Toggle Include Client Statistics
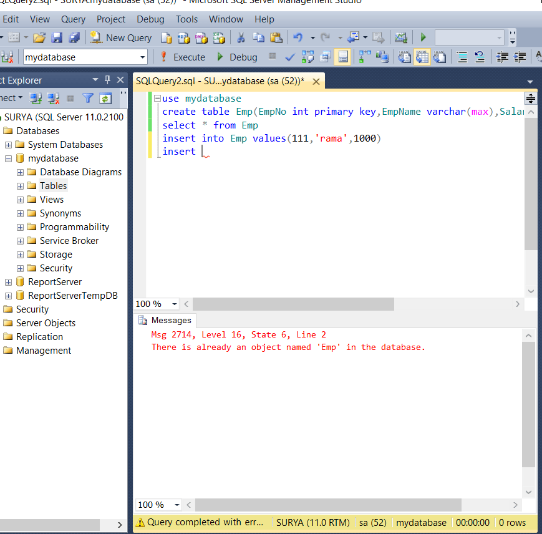The height and width of the screenshot is (534, 542). [382, 57]
